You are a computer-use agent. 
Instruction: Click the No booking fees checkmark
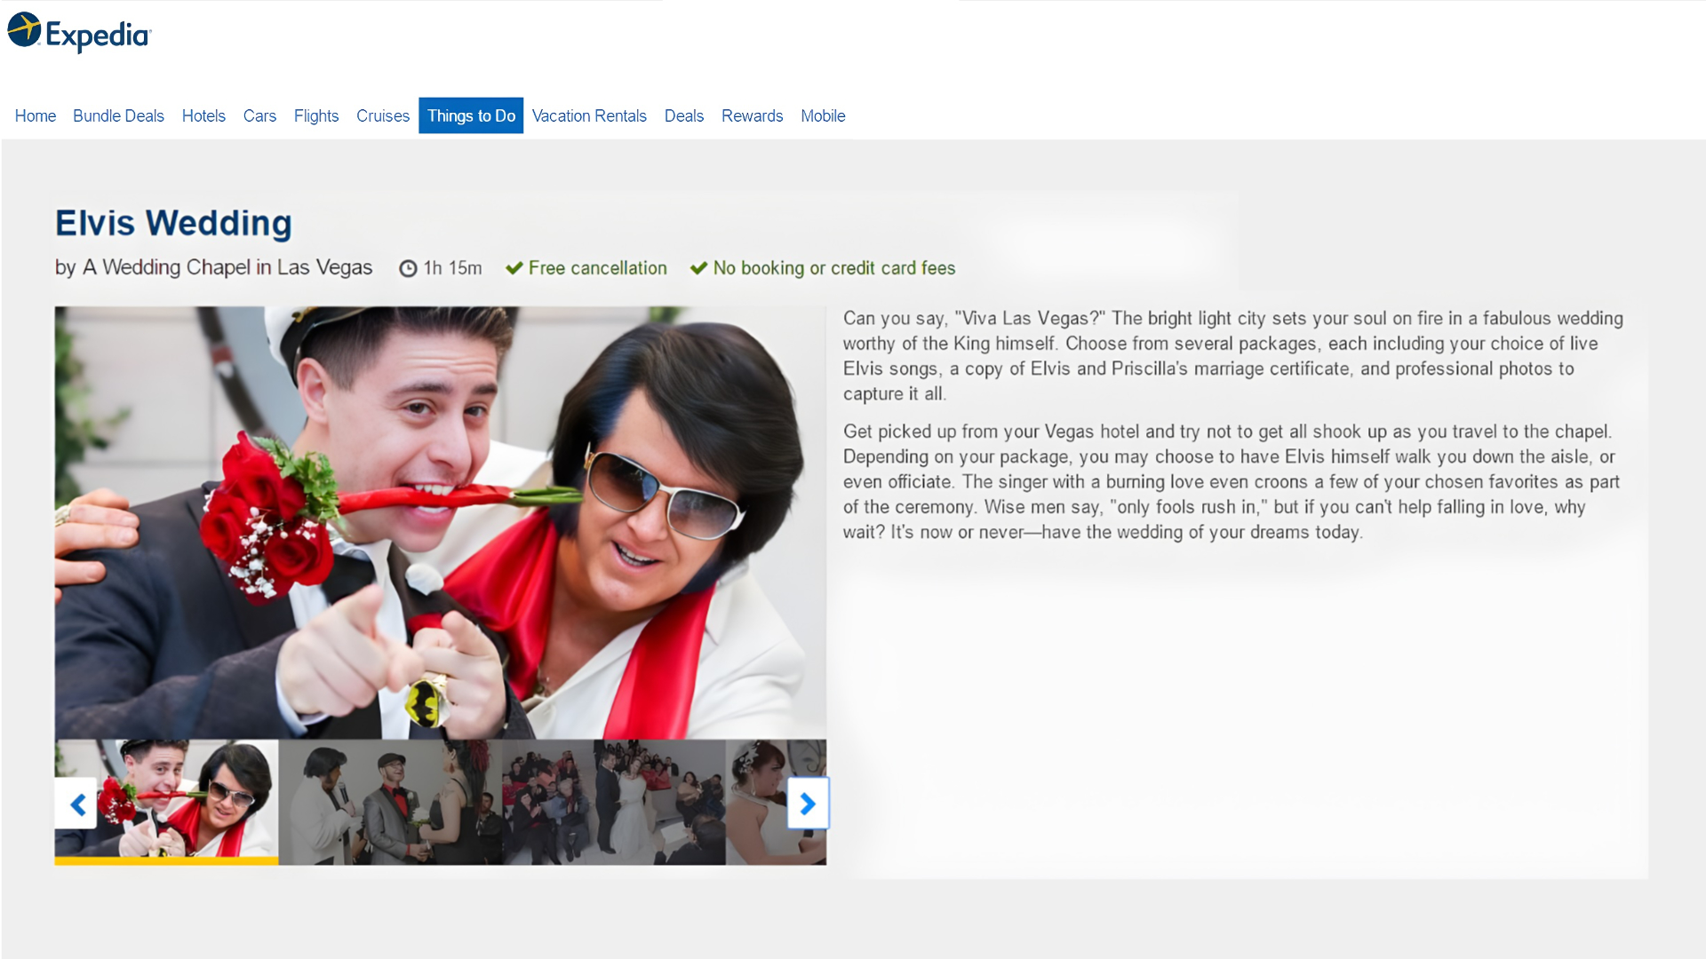698,268
